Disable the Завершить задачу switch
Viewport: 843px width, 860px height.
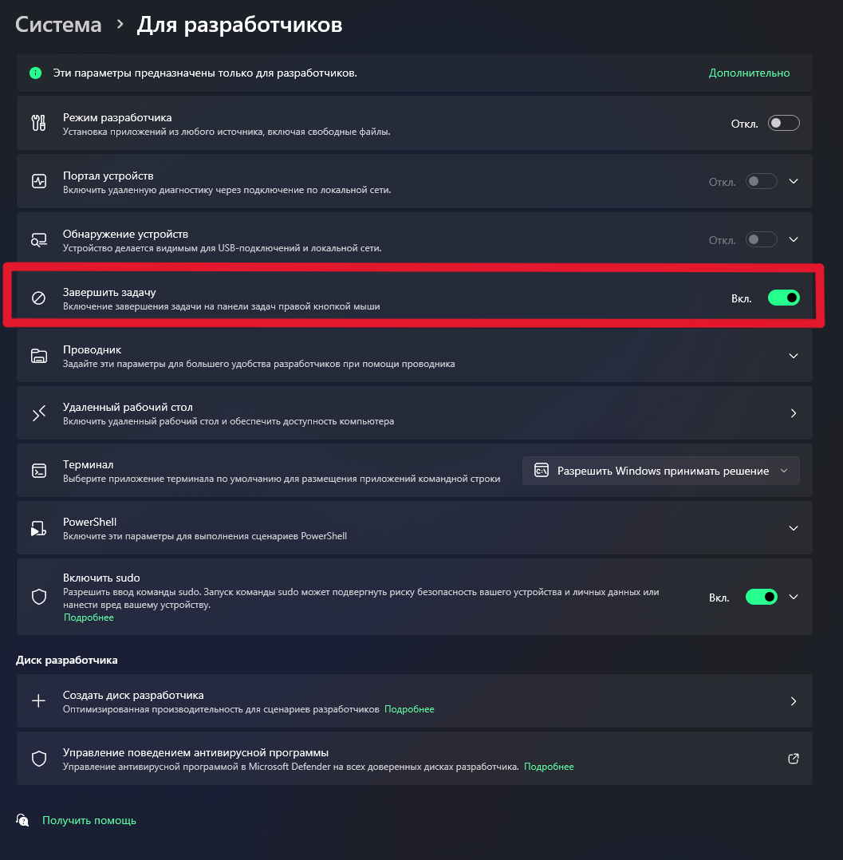[782, 297]
